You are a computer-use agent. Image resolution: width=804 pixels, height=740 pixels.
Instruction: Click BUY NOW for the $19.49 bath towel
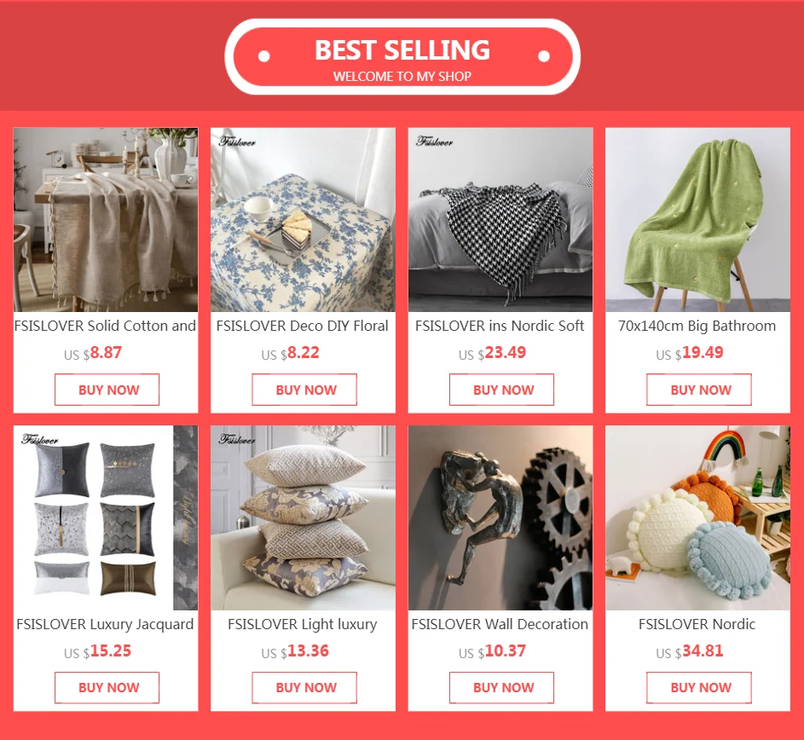coord(699,390)
